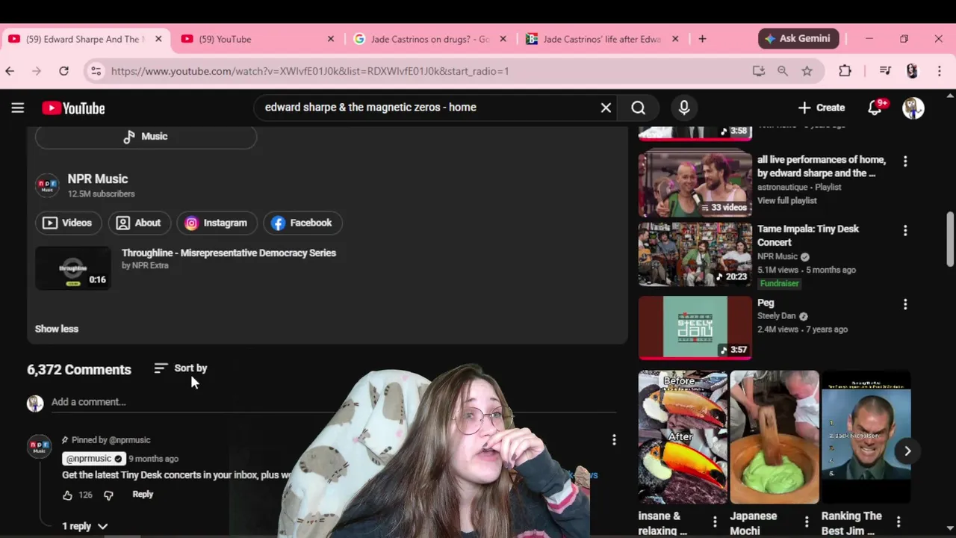Open the browser zoom magnifier icon
Image resolution: width=956 pixels, height=538 pixels.
[783, 71]
